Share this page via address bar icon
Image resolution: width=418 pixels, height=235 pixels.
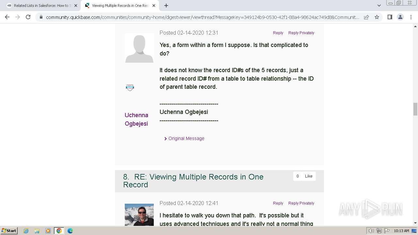(366, 17)
